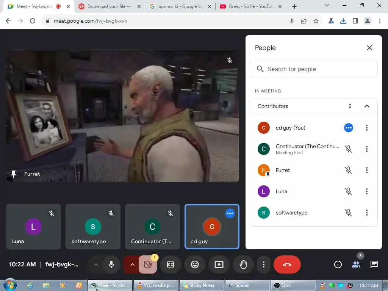Click muted mic icon next to Continuator
This screenshot has height=291, width=388.
pos(349,149)
